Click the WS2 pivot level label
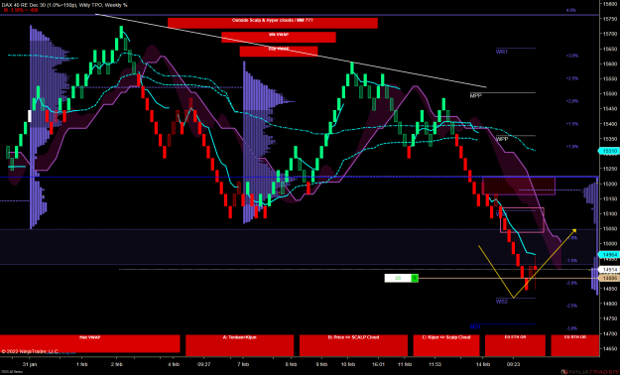Screen dimensions: 620x375 click(502, 302)
